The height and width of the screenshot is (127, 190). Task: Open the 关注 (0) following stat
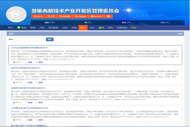coord(165,22)
